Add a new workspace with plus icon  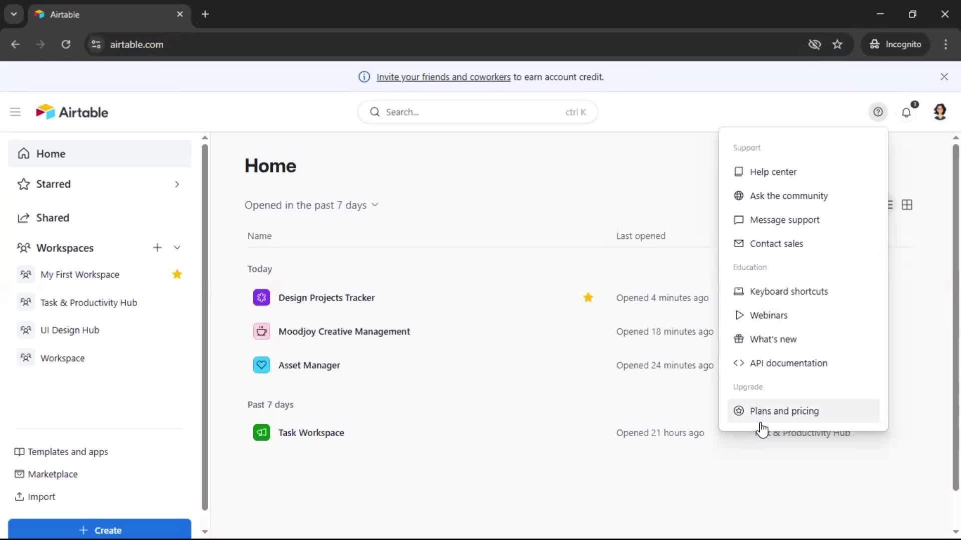click(x=157, y=247)
